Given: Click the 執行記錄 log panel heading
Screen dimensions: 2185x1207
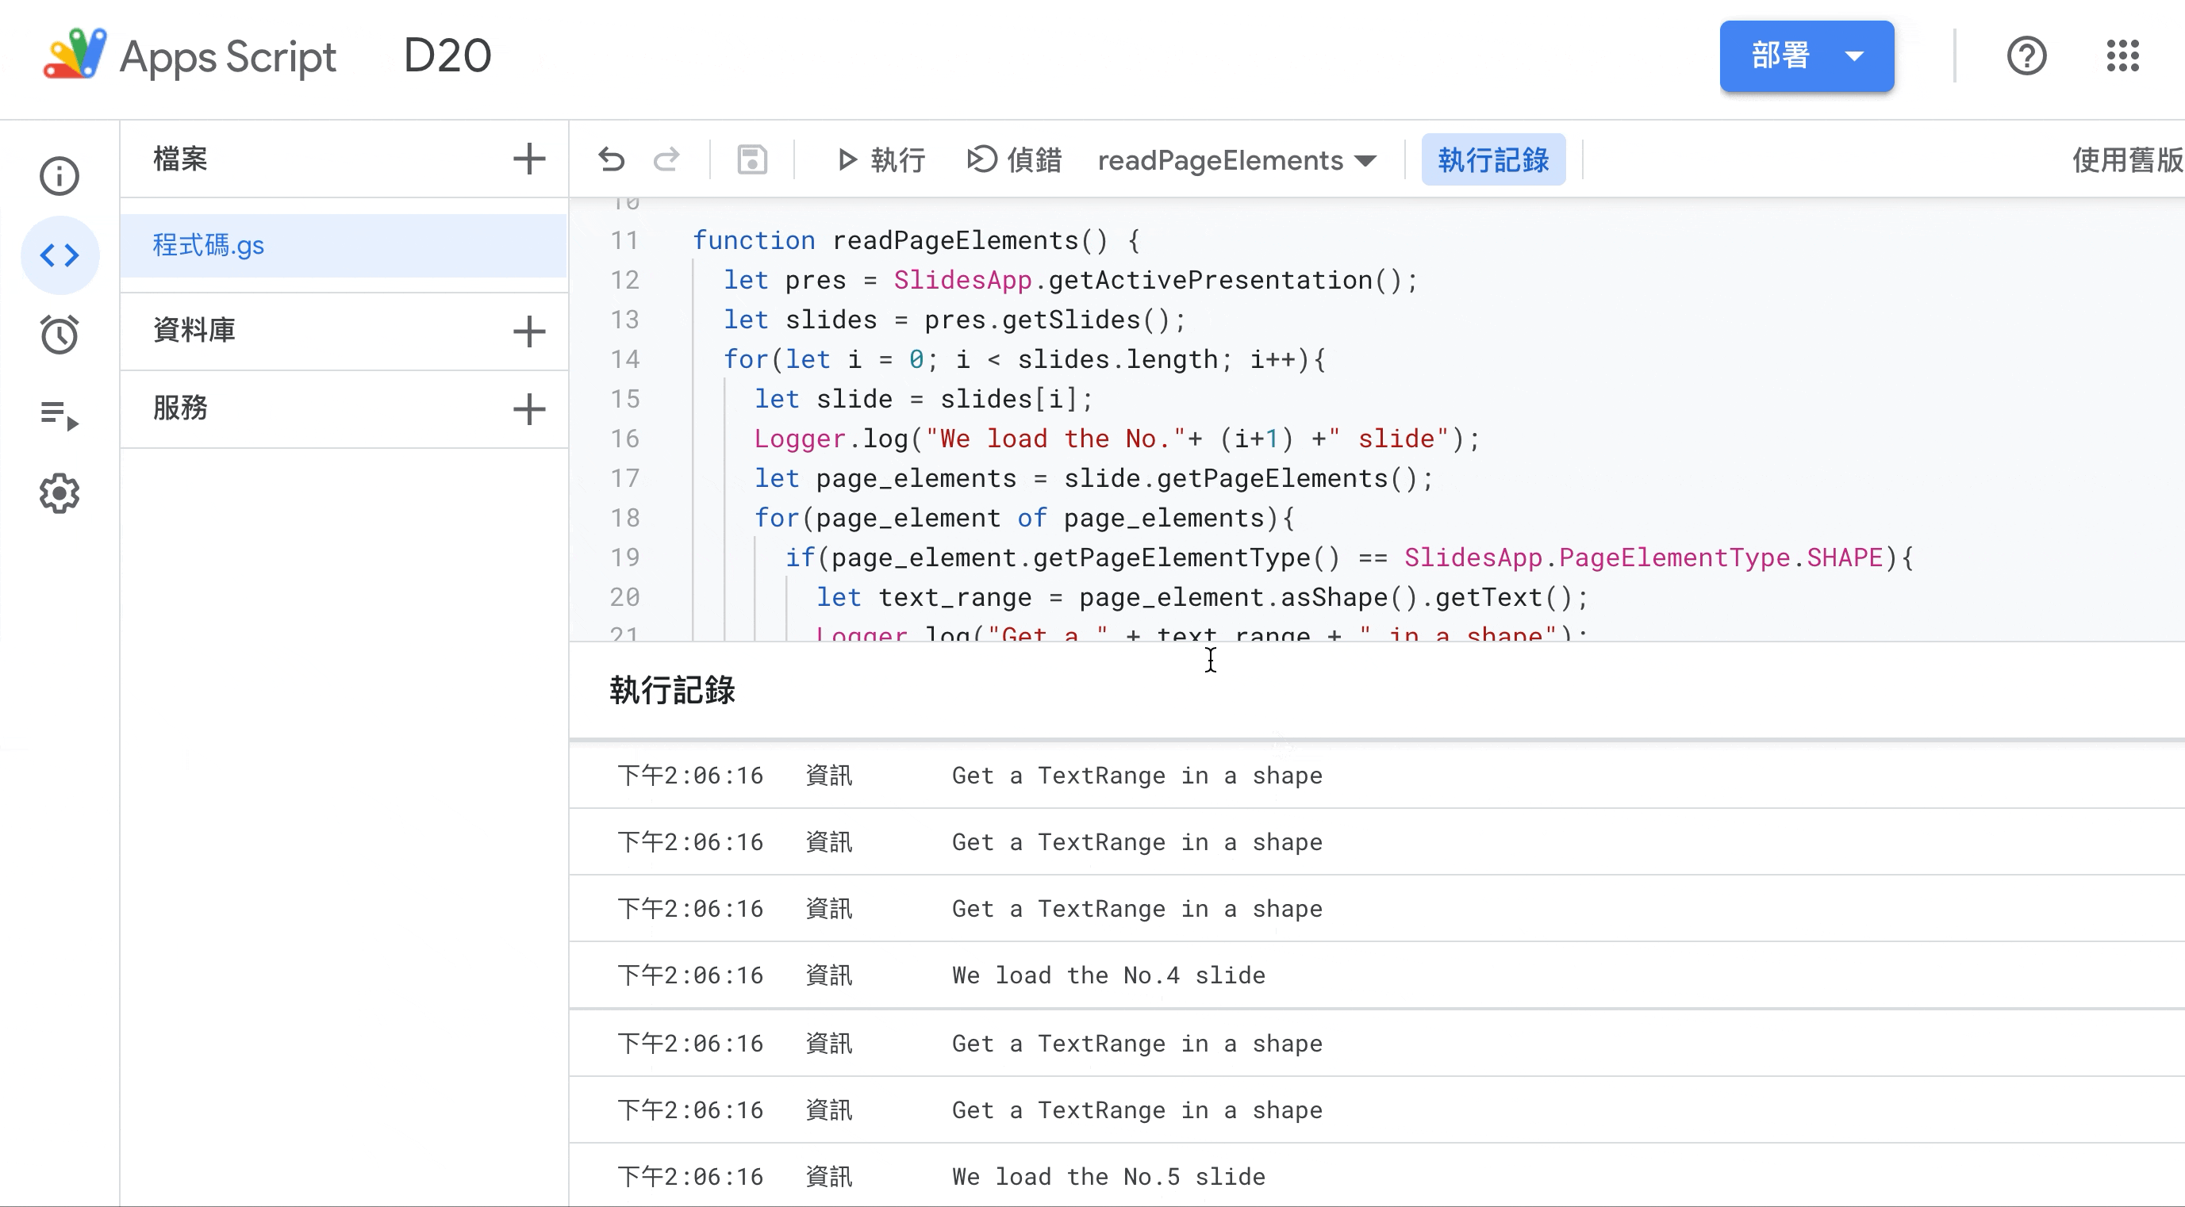Looking at the screenshot, I should [673, 690].
